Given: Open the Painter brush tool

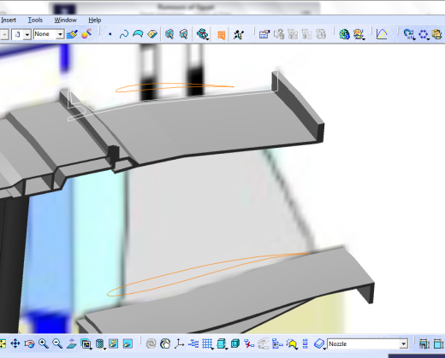Looking at the screenshot, I should coord(72,34).
